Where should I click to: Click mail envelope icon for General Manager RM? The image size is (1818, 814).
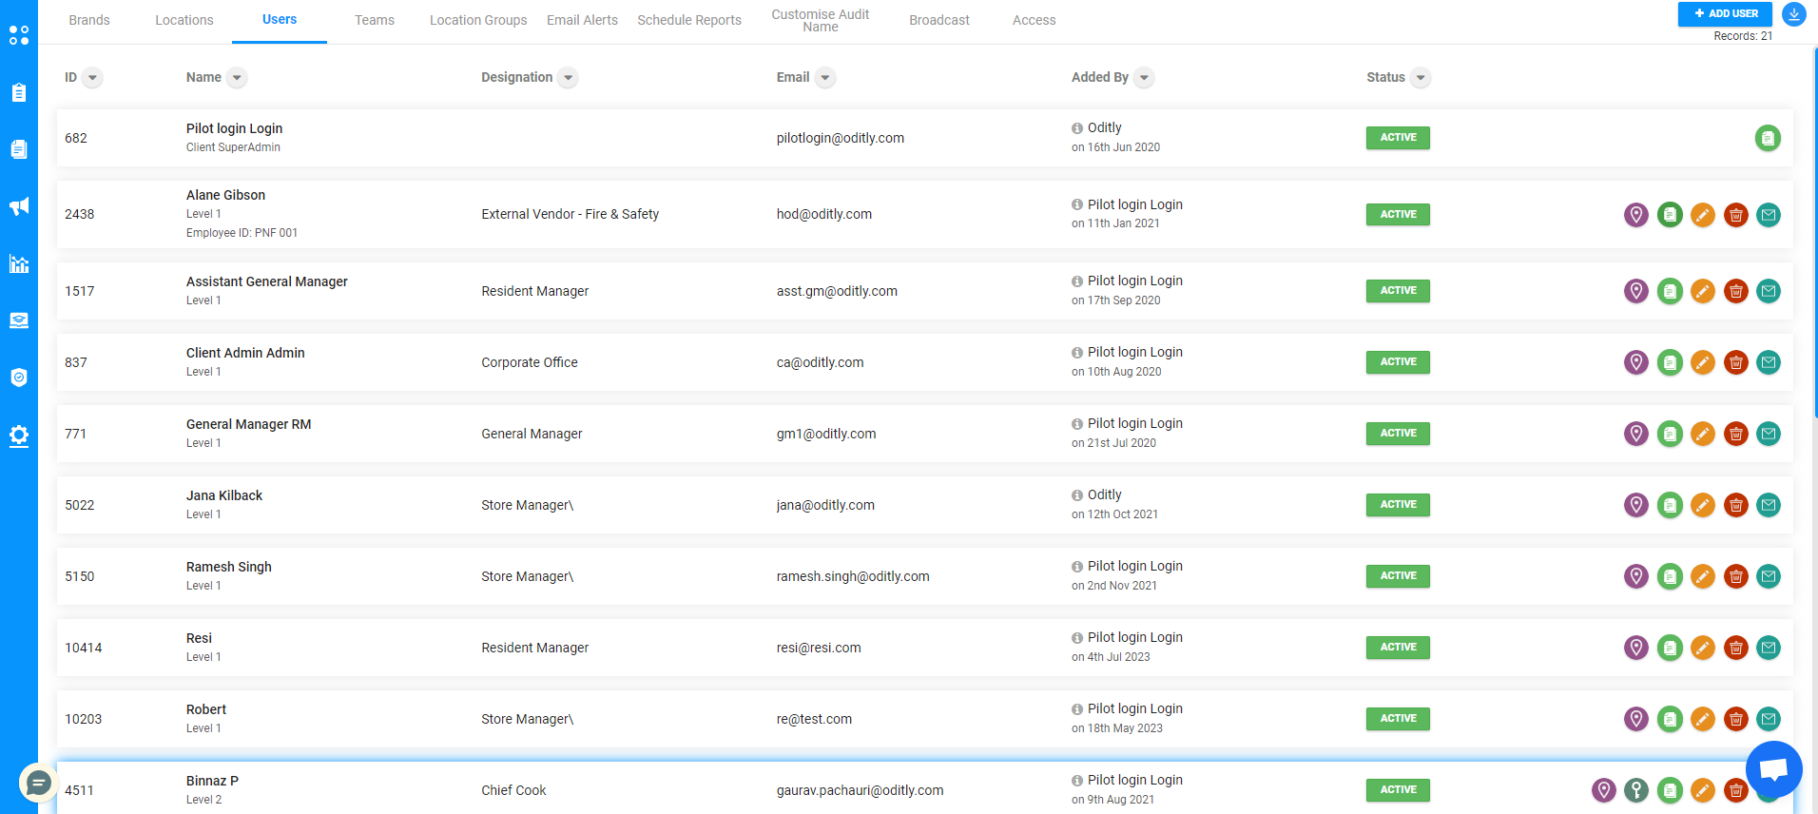point(1769,434)
